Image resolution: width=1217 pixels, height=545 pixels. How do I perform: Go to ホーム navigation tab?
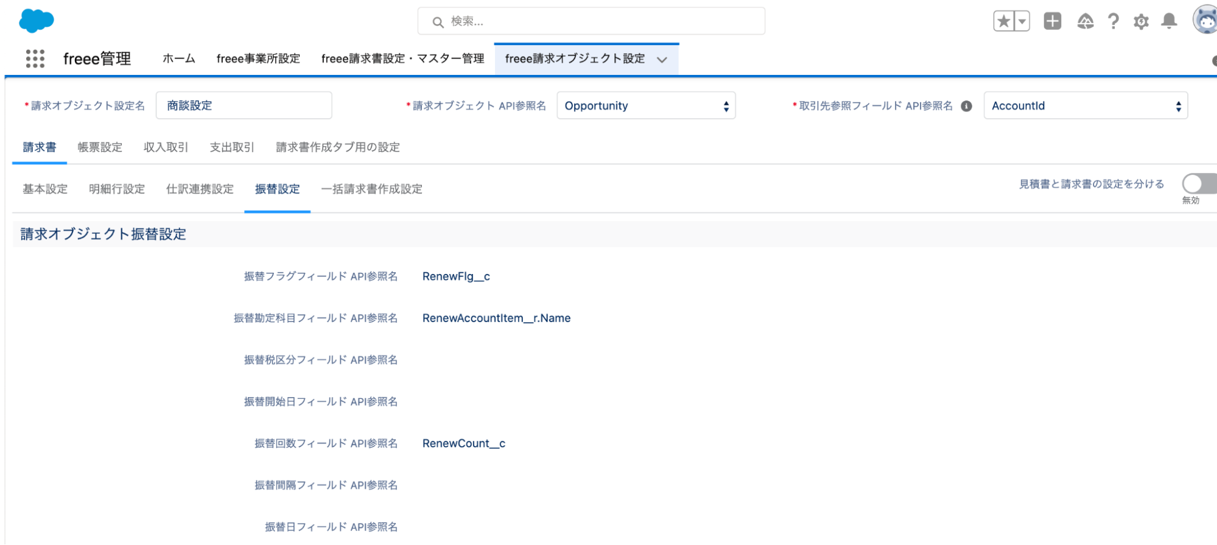click(179, 58)
